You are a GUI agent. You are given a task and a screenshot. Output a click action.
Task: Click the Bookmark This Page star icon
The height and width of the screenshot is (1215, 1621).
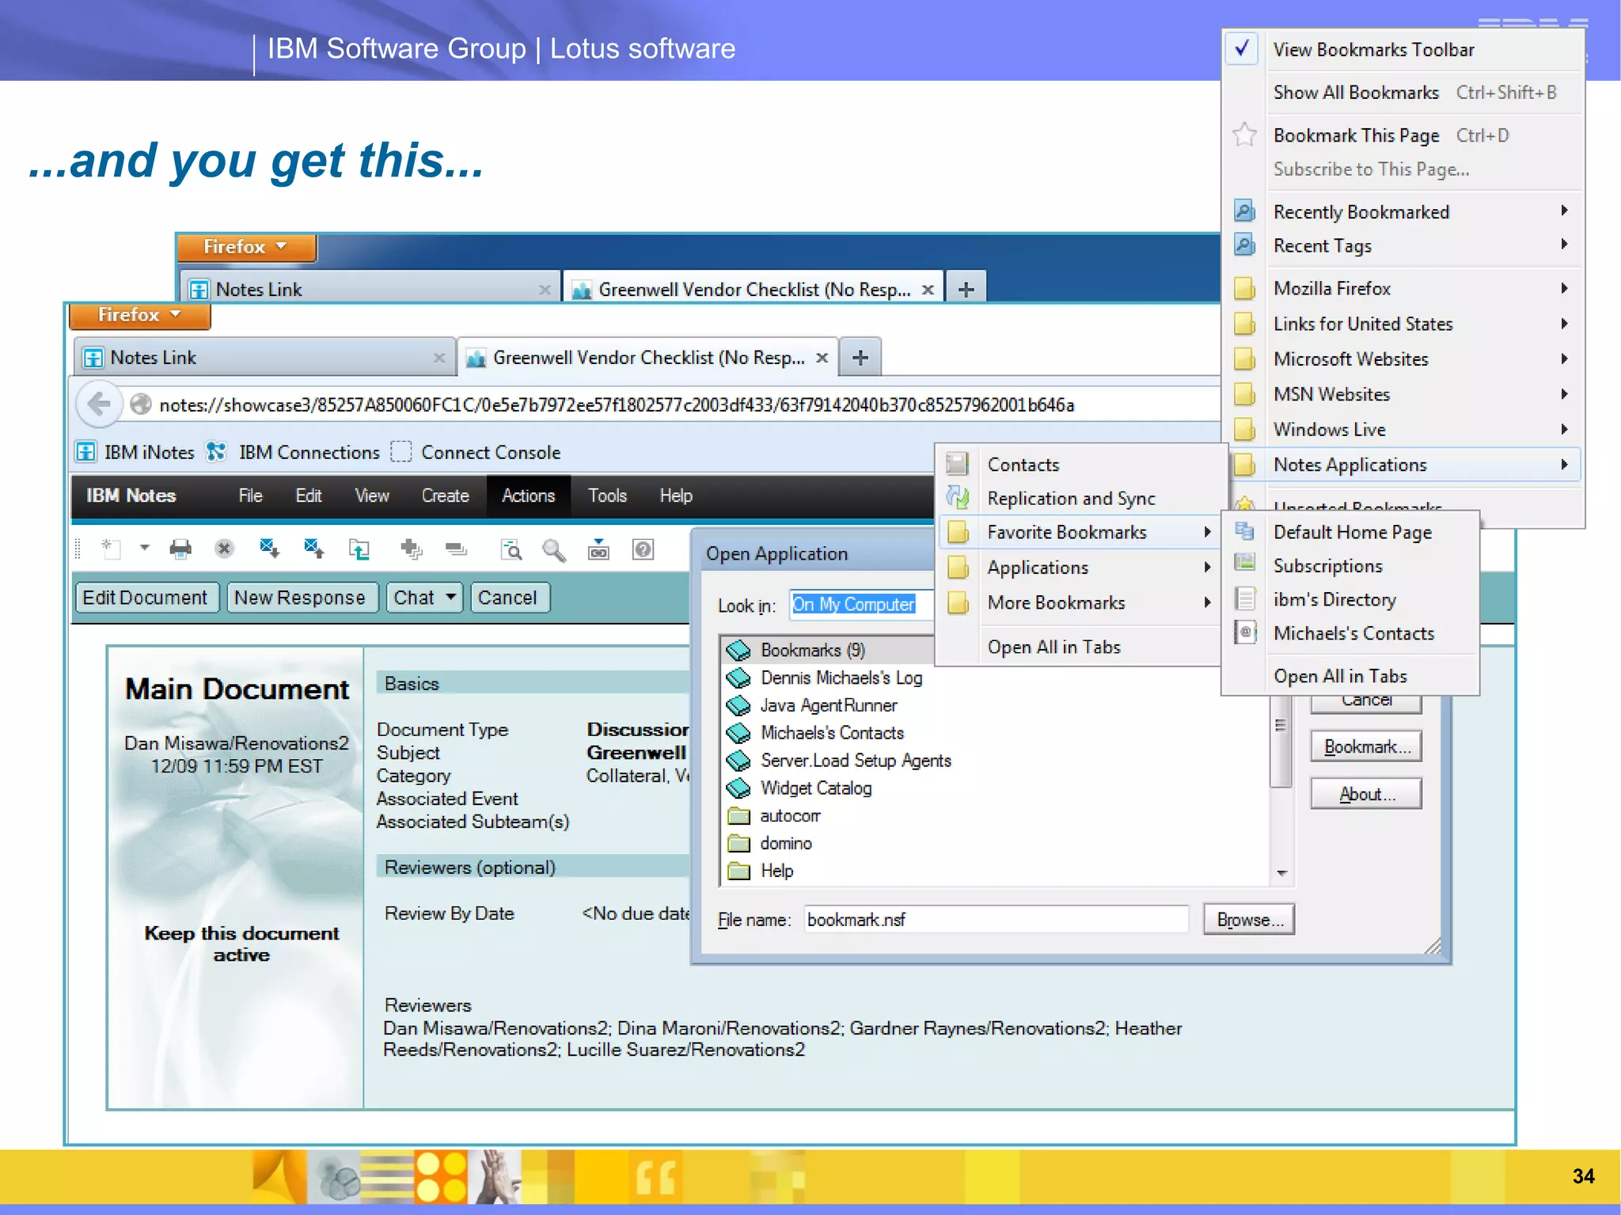point(1245,135)
